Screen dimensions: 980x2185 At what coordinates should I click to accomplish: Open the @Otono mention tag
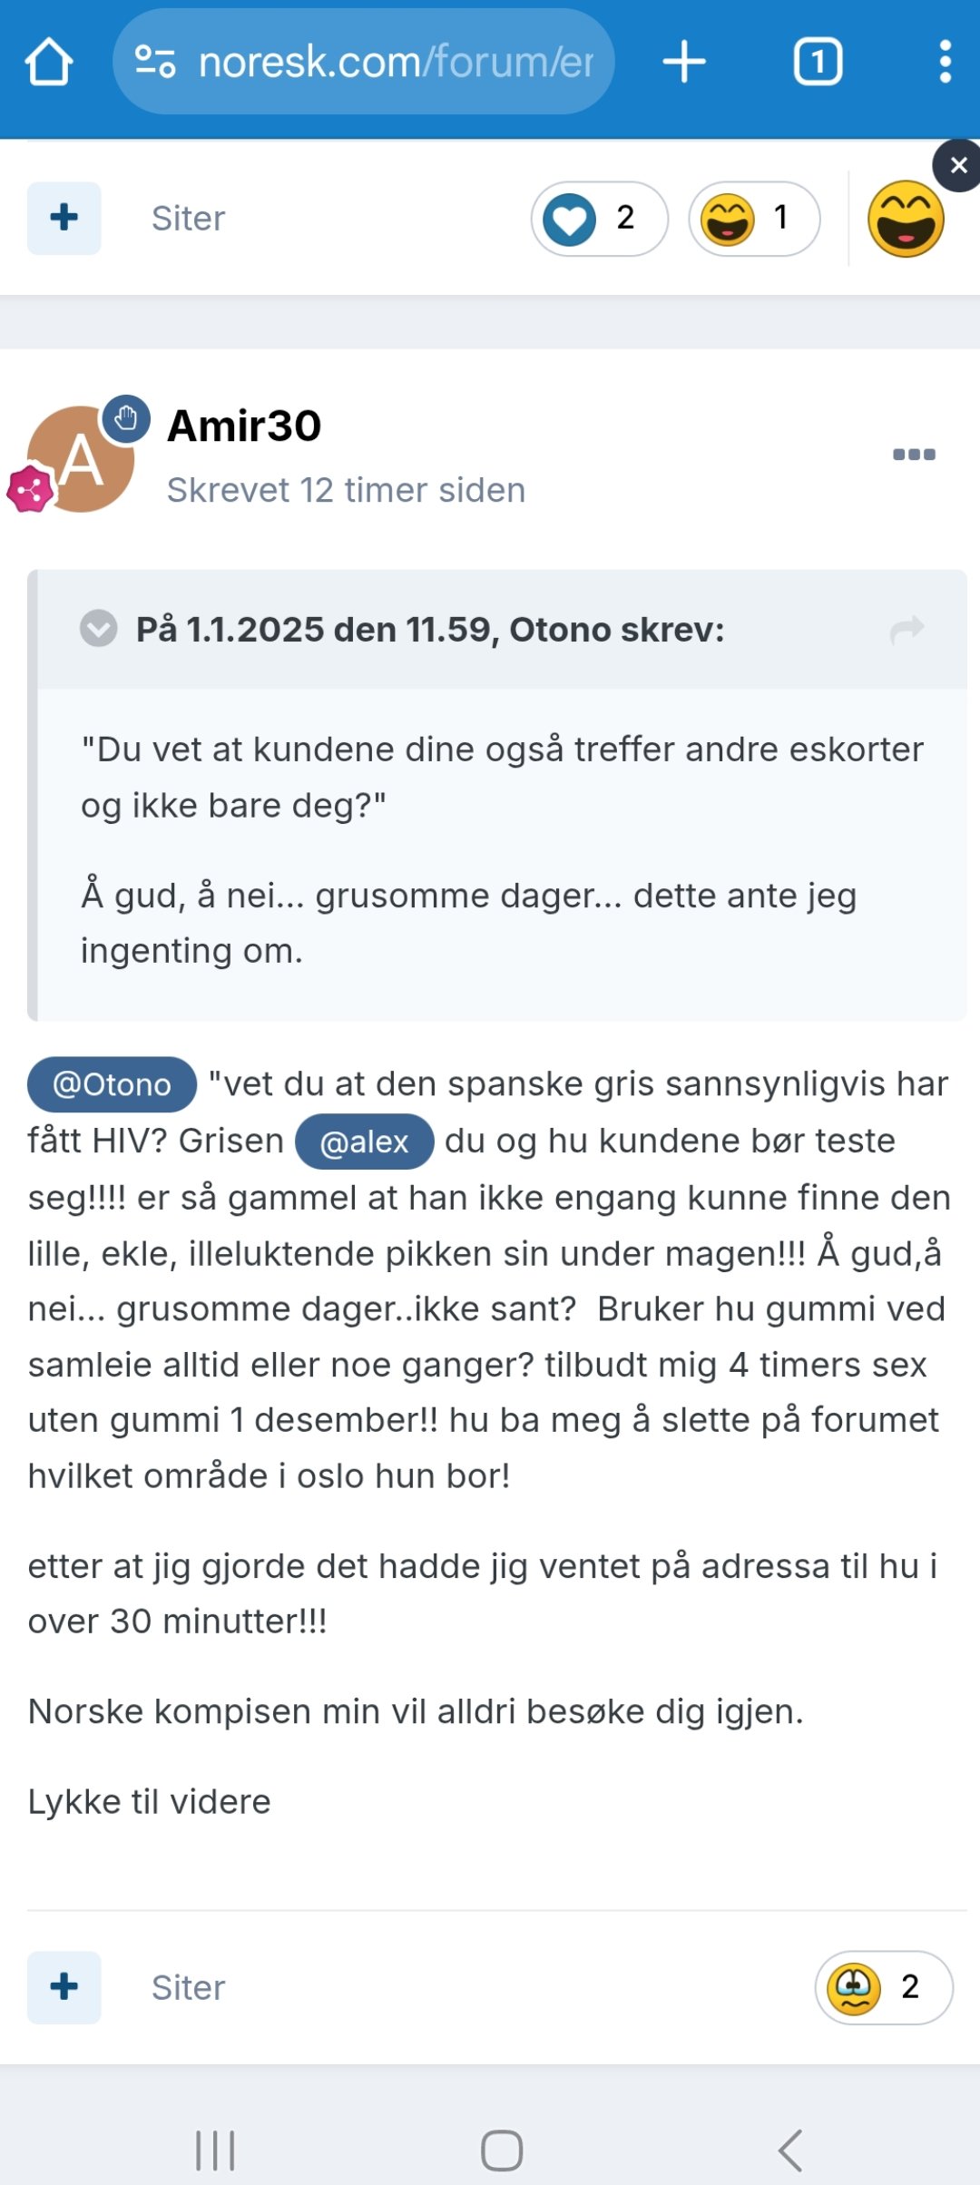pyautogui.click(x=112, y=1084)
